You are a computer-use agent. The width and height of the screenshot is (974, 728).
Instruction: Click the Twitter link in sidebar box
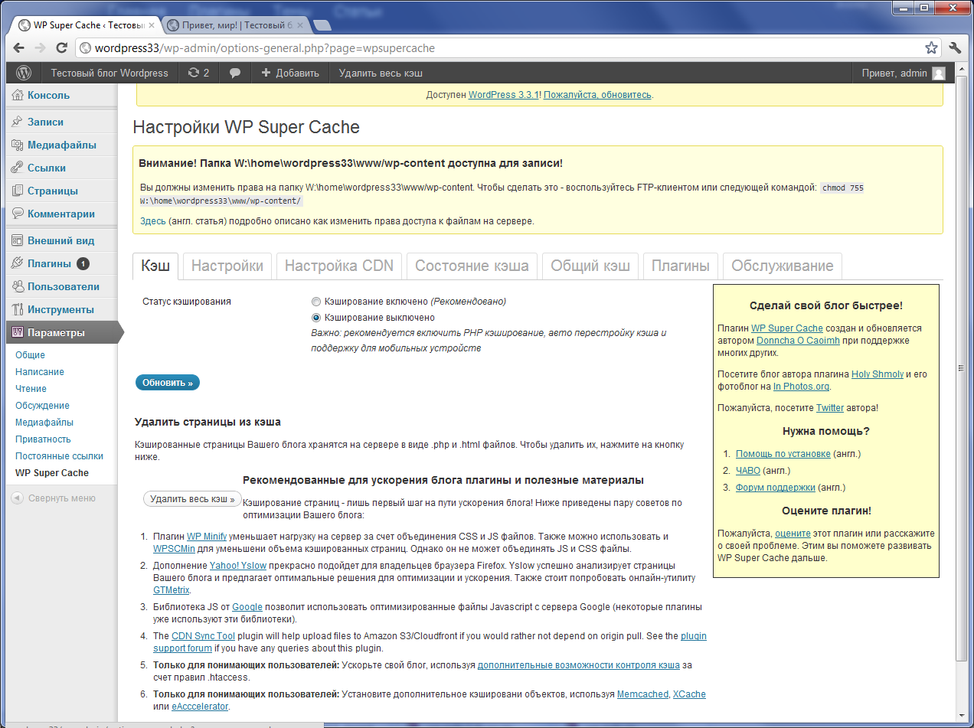click(830, 408)
